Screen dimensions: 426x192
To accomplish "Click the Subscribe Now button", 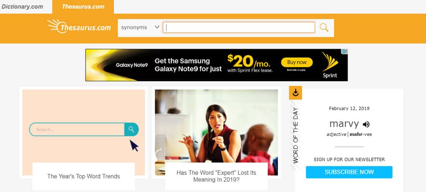I will click(x=349, y=172).
